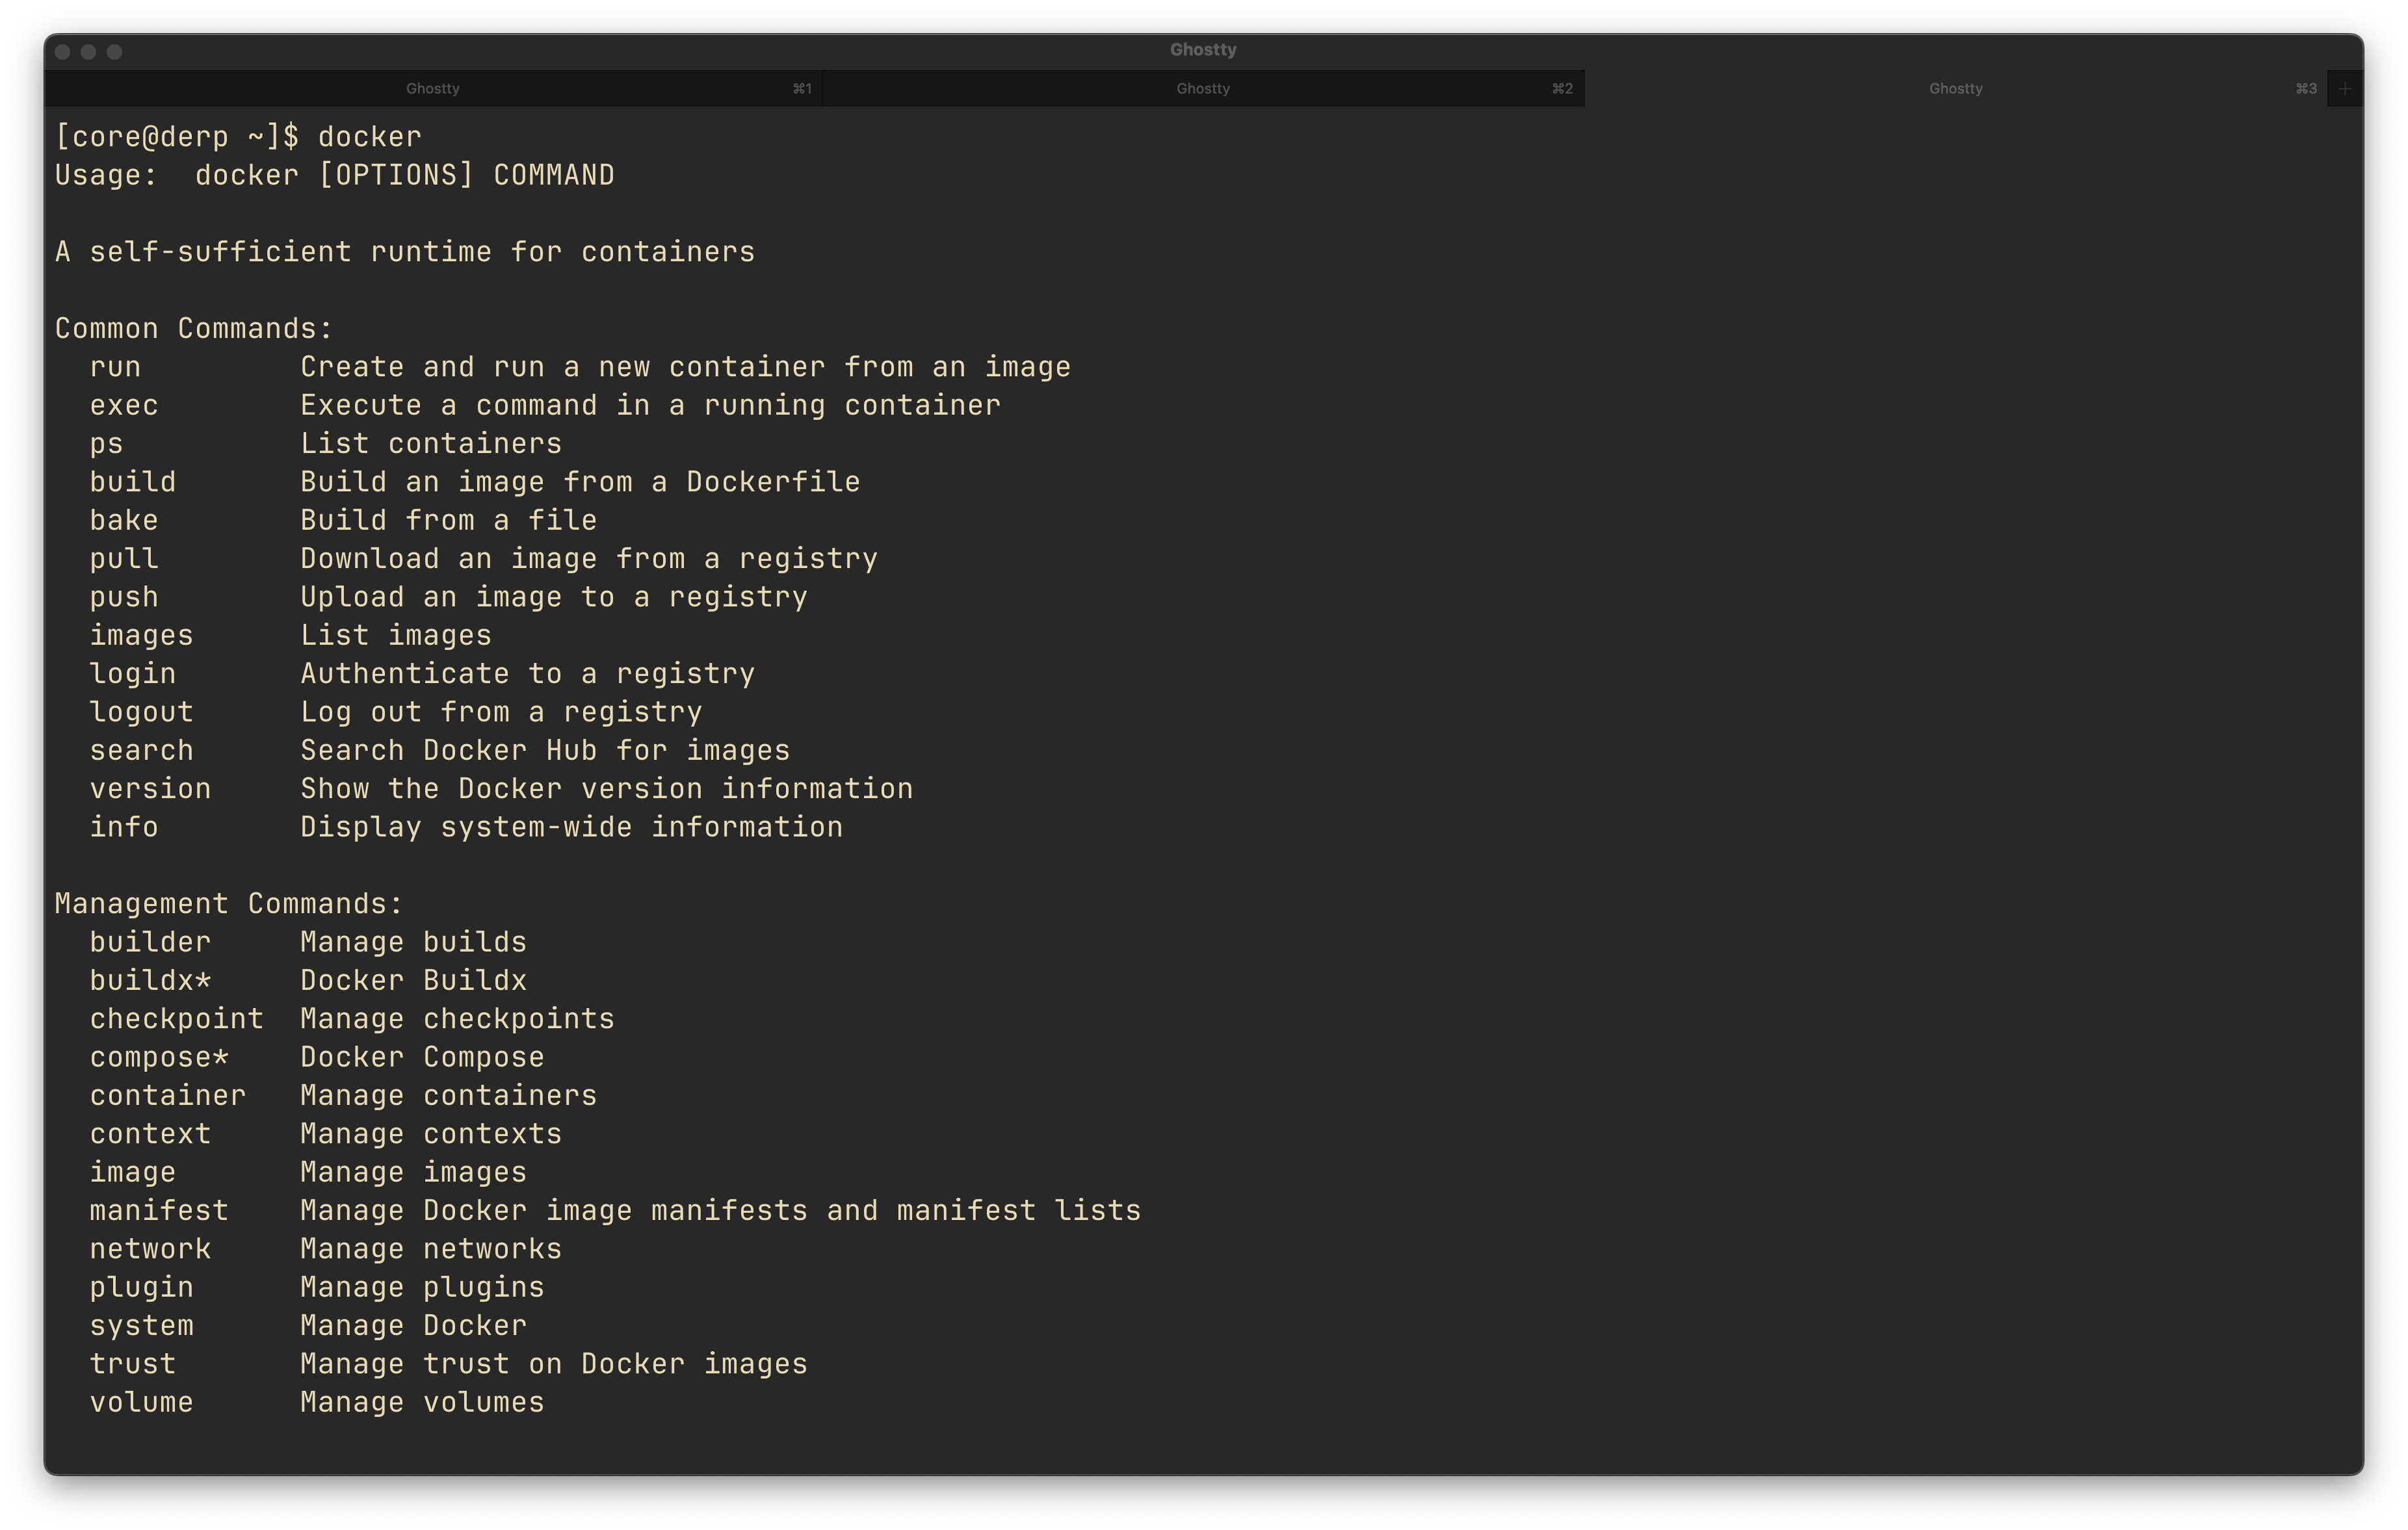Click the yellow minimize window button

click(89, 52)
